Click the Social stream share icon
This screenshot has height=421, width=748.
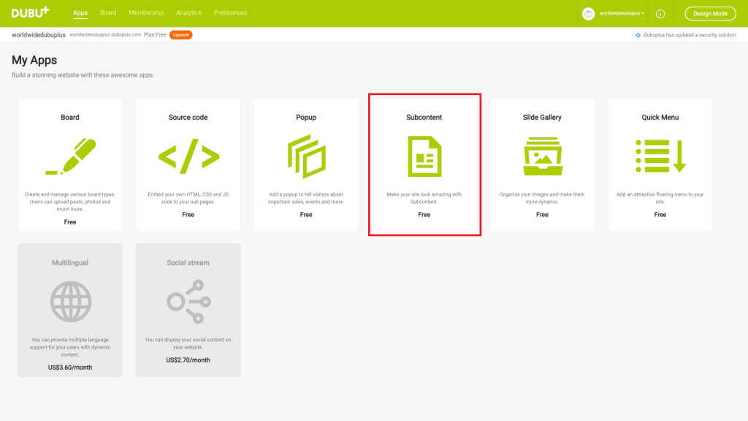[x=188, y=302]
